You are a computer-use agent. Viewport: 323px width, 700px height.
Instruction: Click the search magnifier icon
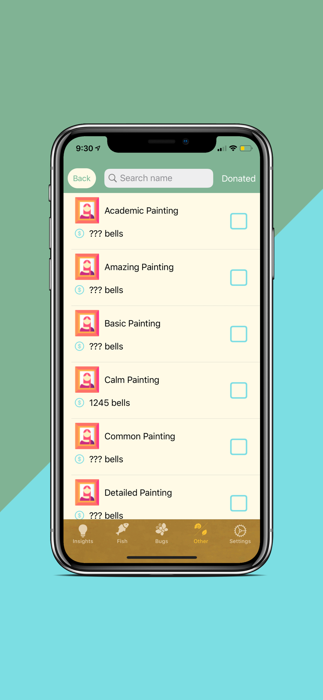pos(113,178)
